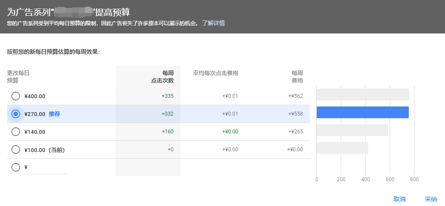Click the ¥100.00 (当前) label text
Image resolution: width=445 pixels, height=206 pixels.
pos(44,150)
